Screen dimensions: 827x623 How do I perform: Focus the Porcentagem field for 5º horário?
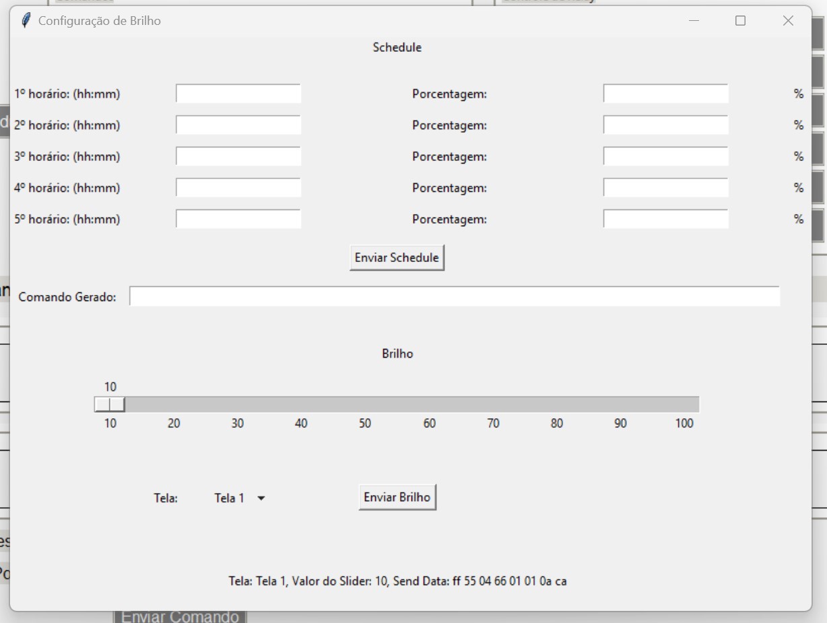pyautogui.click(x=665, y=219)
